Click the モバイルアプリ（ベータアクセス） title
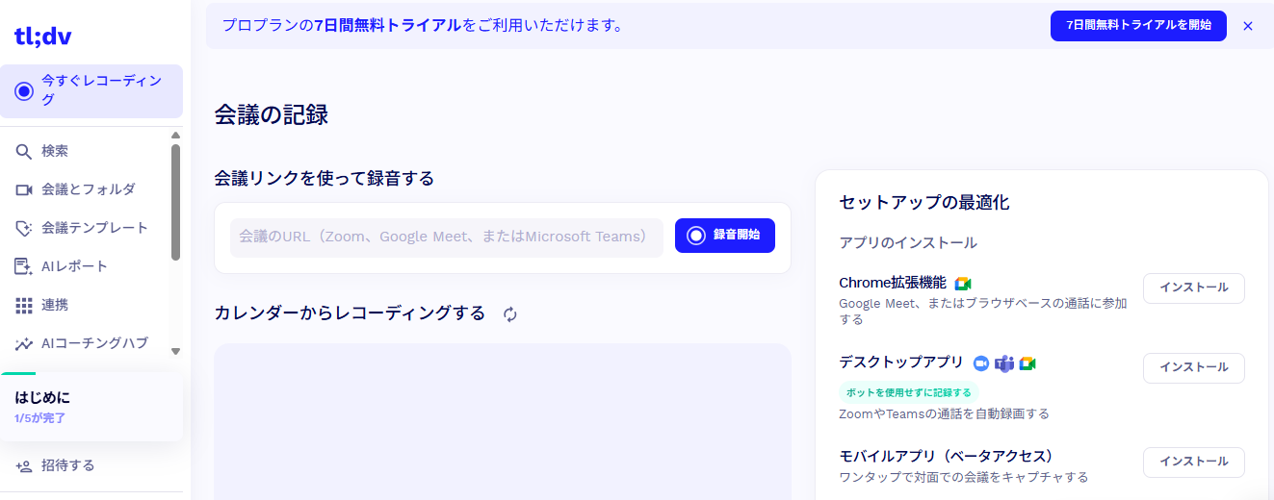Image resolution: width=1274 pixels, height=500 pixels. click(947, 456)
